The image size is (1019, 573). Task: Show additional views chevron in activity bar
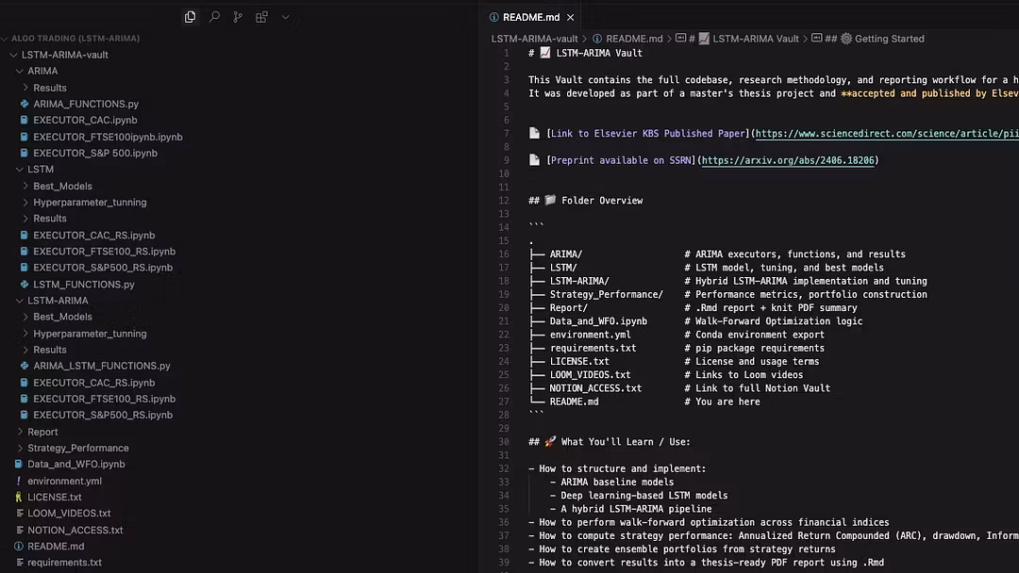285,17
